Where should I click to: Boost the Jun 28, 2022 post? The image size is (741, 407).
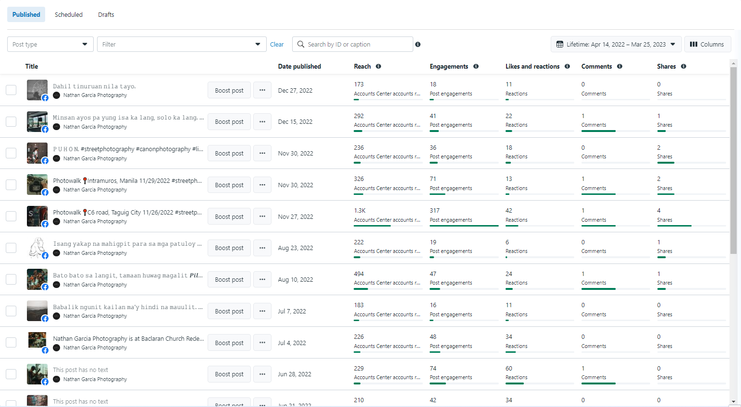[x=229, y=374]
